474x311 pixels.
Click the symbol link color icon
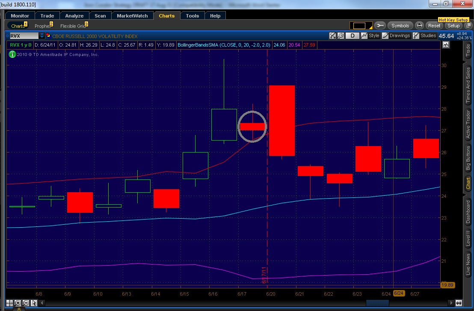48,36
